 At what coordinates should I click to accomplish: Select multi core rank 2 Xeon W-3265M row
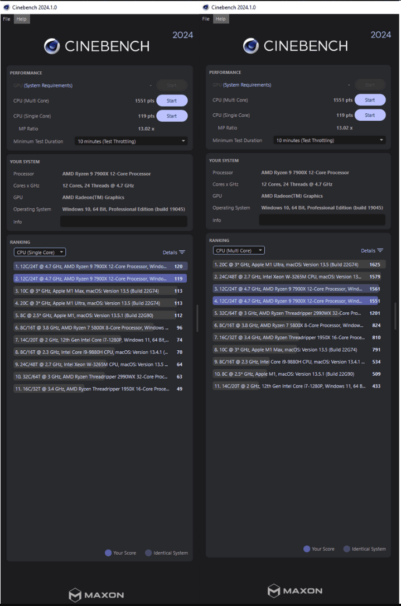point(299,276)
